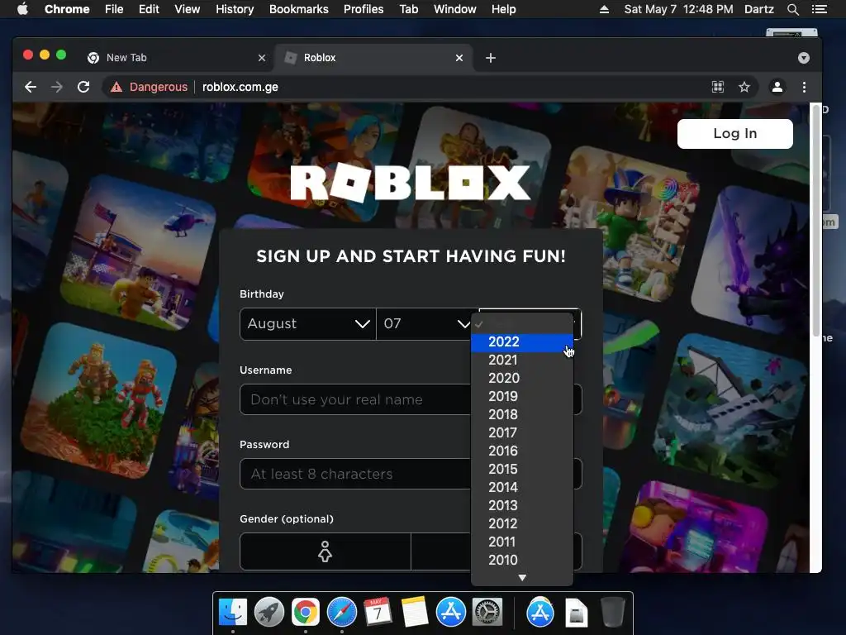Image resolution: width=846 pixels, height=635 pixels.
Task: Open System Preferences gear in dock
Action: click(487, 613)
